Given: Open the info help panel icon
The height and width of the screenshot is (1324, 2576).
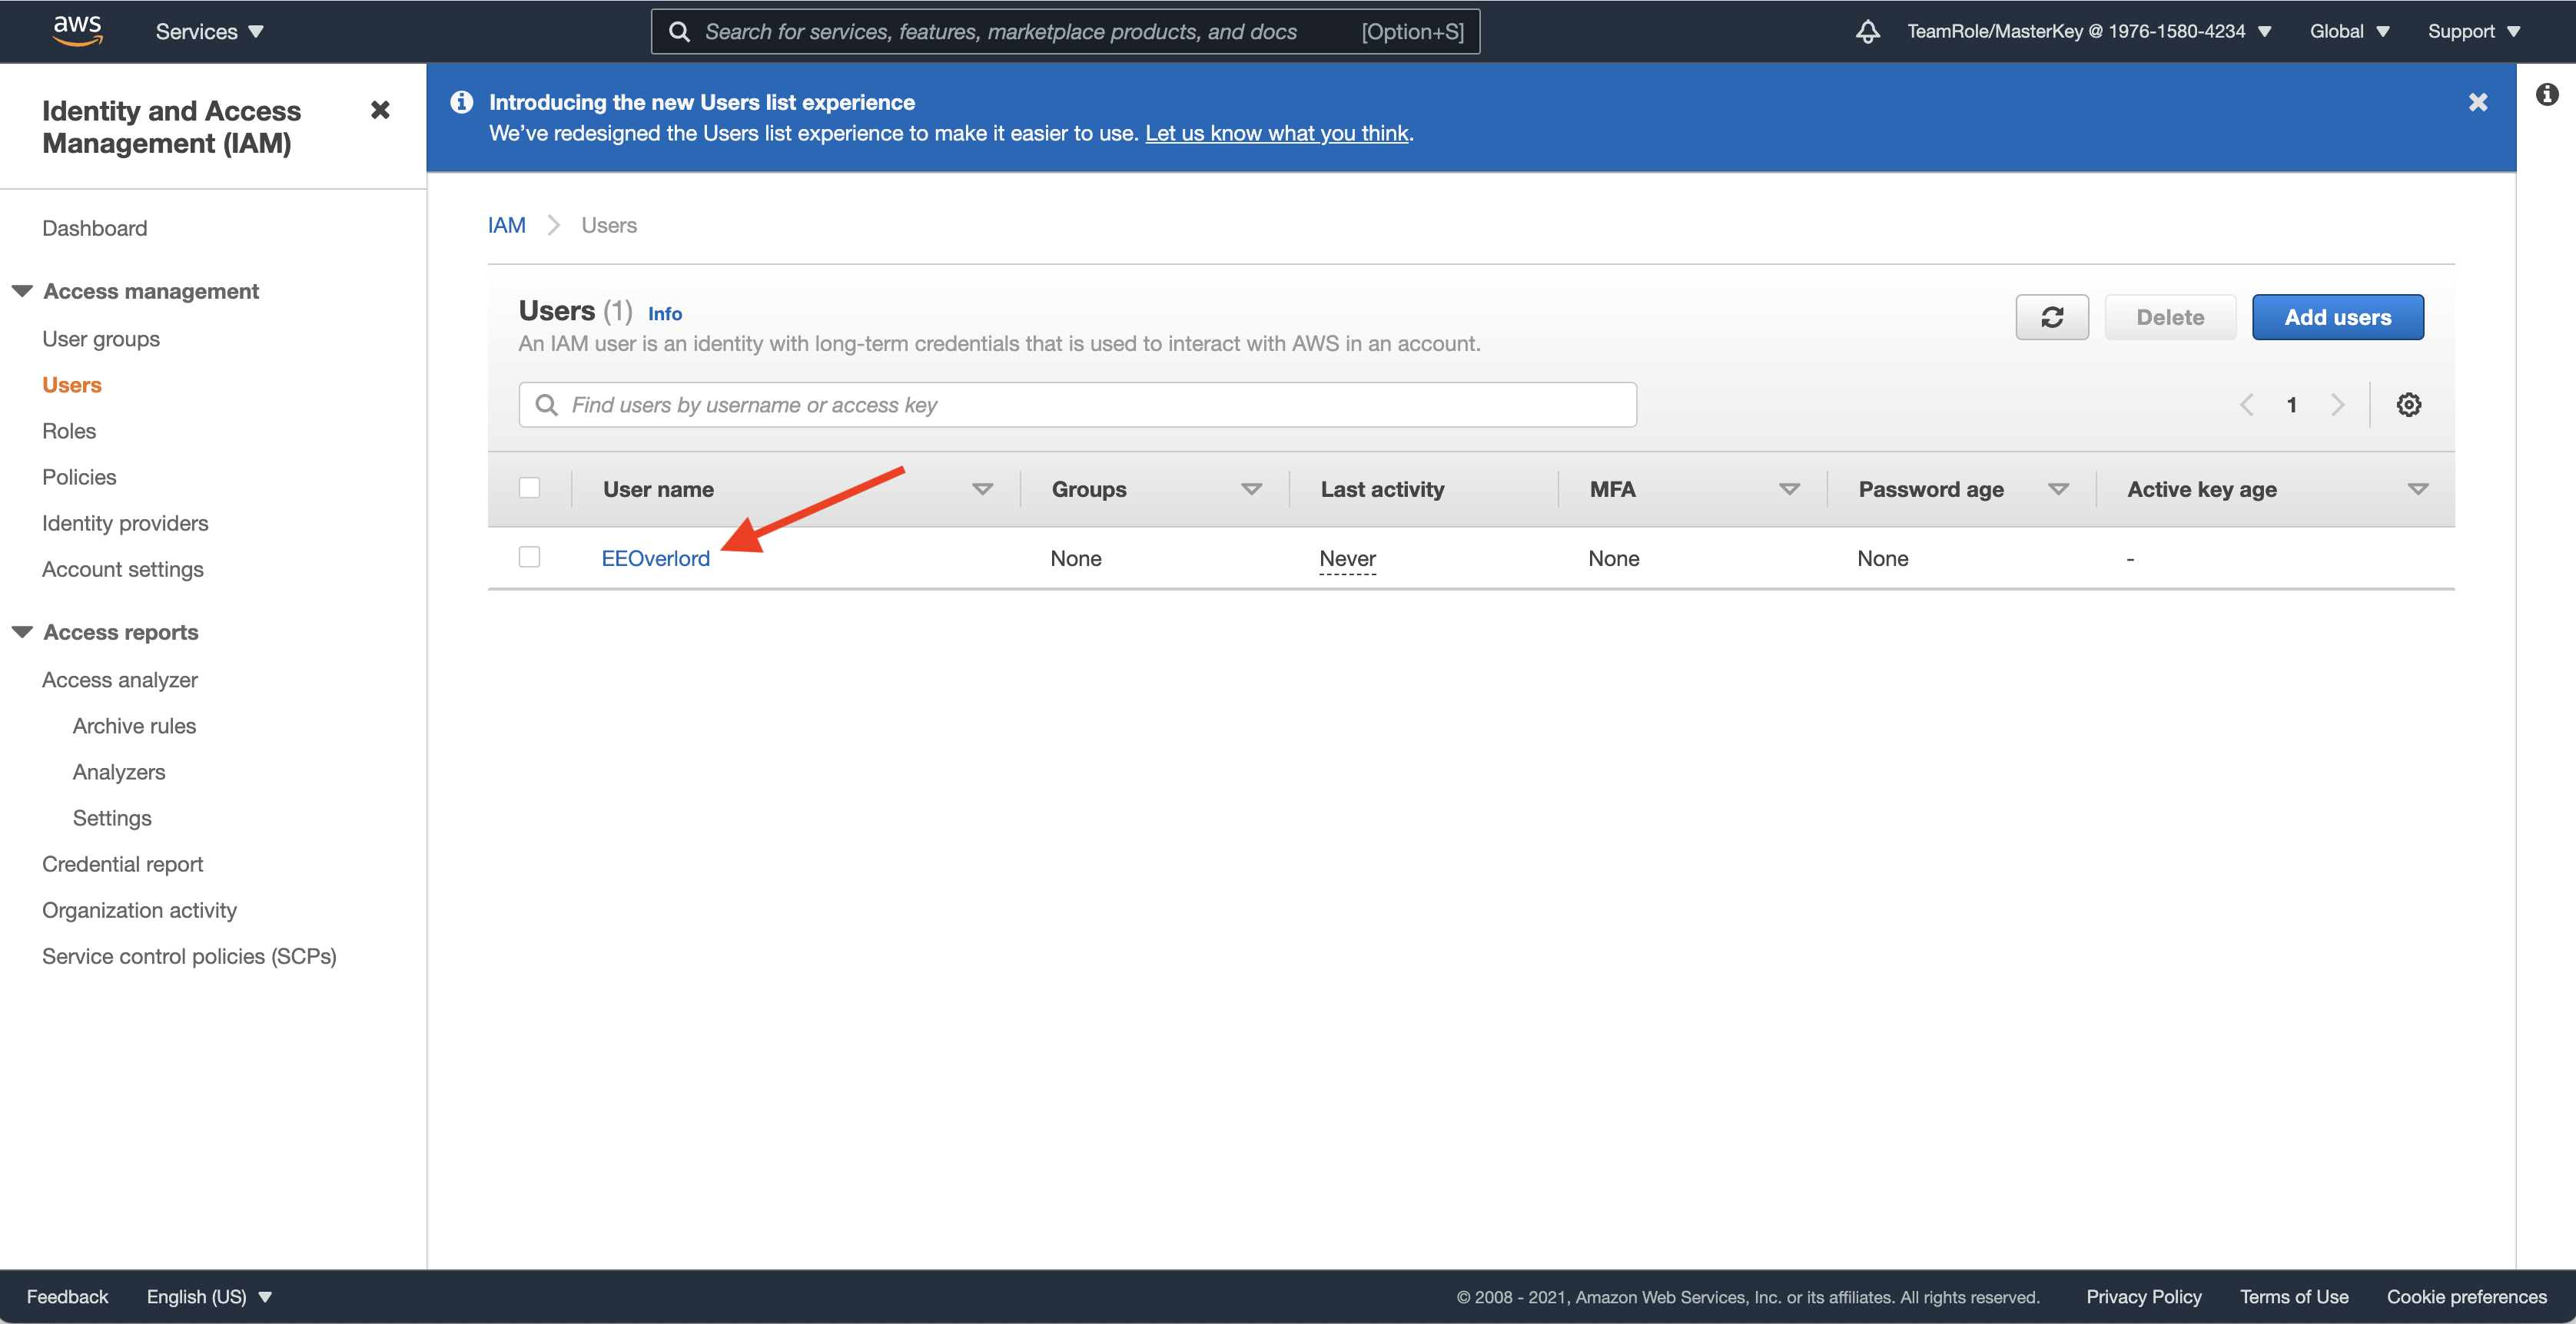Looking at the screenshot, I should point(2546,94).
